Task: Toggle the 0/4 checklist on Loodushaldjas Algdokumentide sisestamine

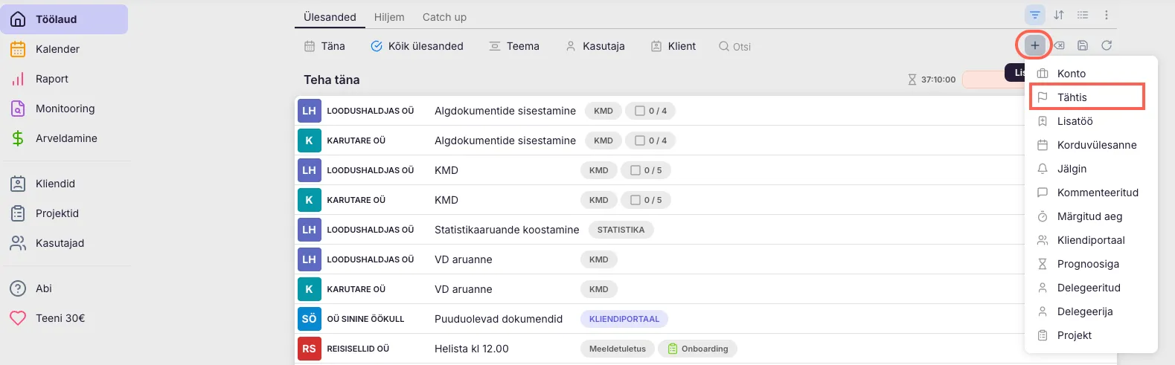Action: click(x=650, y=111)
